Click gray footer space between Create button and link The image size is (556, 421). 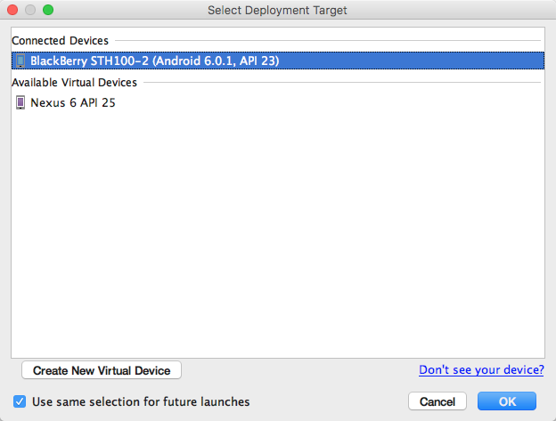click(x=299, y=370)
